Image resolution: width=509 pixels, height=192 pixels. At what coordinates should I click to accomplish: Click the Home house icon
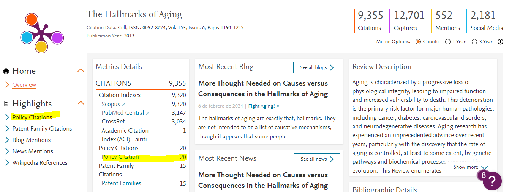pyautogui.click(x=6, y=71)
